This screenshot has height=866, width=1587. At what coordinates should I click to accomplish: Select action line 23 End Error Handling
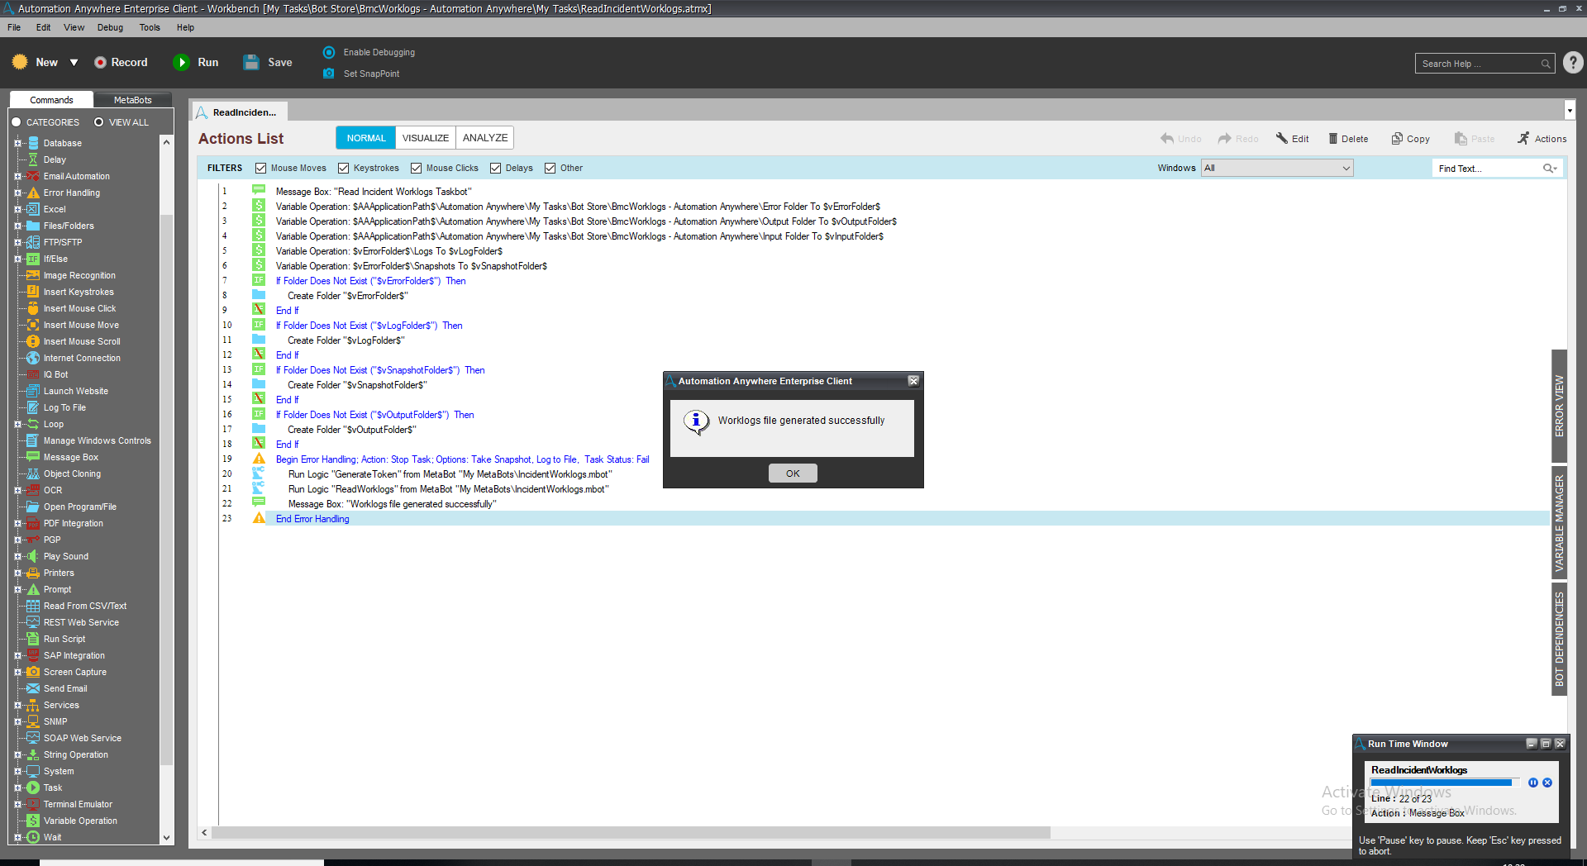[883, 519]
